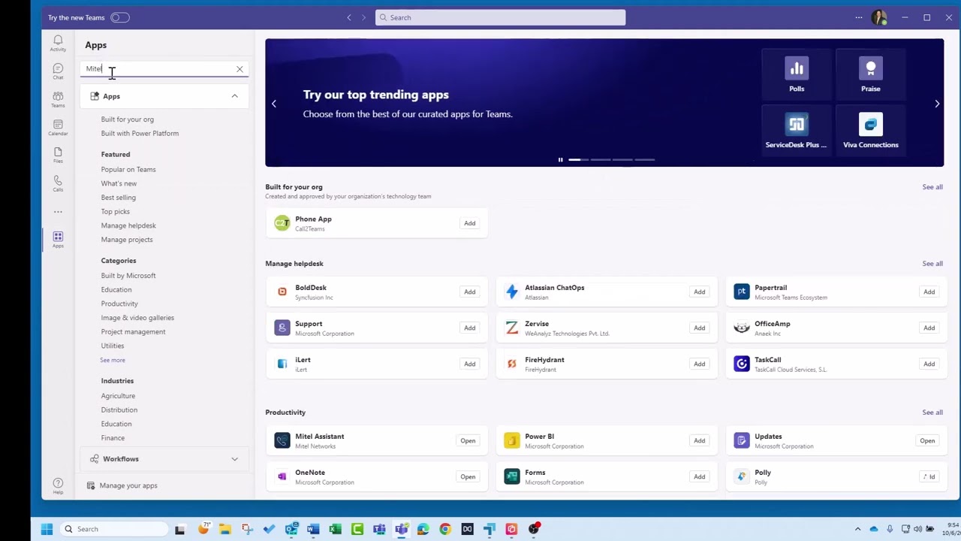Screen dimensions: 961x541
Task: Select Finance industry
Action: click(x=113, y=438)
